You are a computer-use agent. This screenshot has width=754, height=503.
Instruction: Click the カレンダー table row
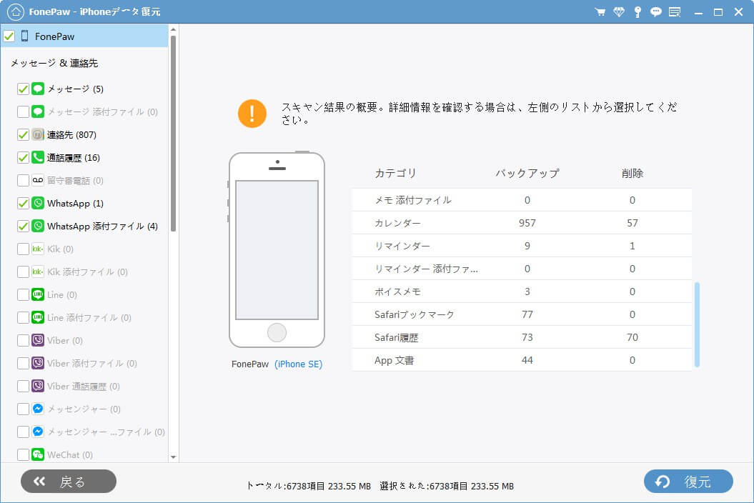pos(522,223)
